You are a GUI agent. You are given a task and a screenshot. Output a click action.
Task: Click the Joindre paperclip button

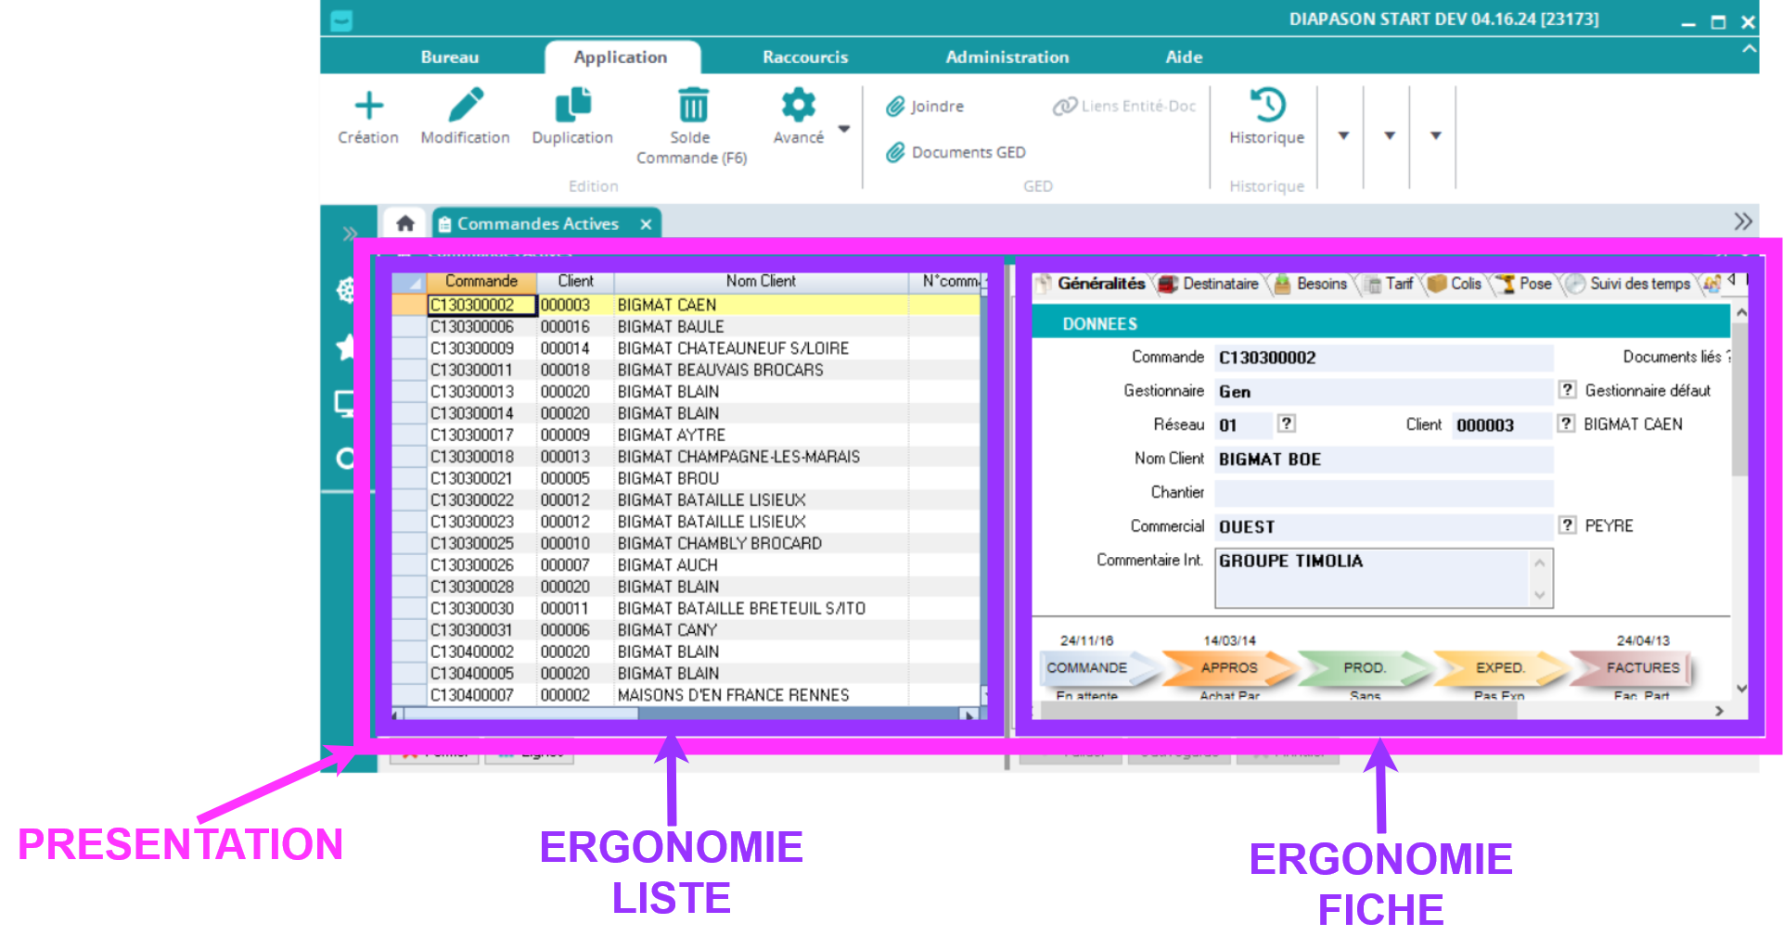click(x=925, y=107)
